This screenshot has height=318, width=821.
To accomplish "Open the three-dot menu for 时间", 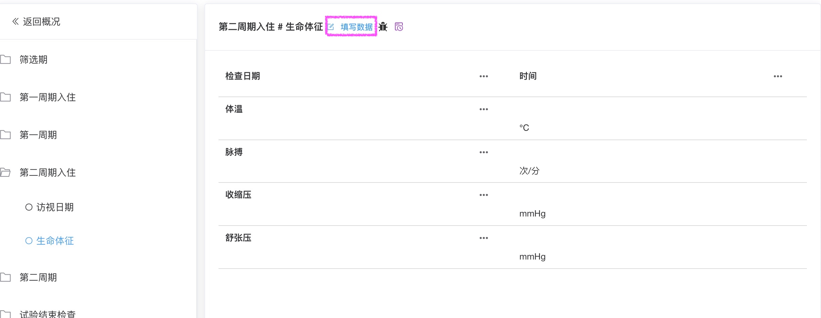I will 778,76.
